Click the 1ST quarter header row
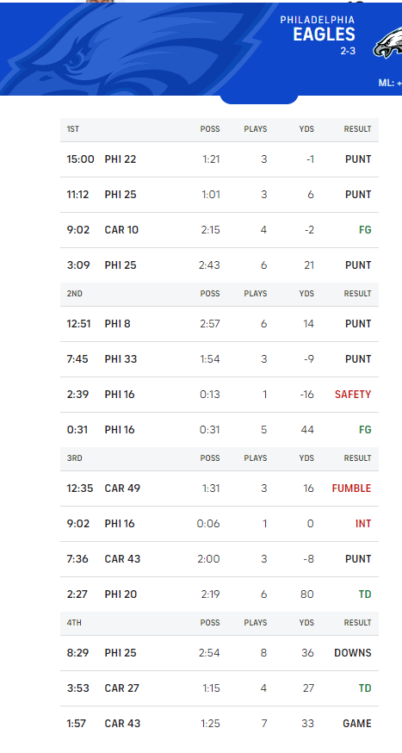Screen dimensions: 402x753 click(220, 129)
